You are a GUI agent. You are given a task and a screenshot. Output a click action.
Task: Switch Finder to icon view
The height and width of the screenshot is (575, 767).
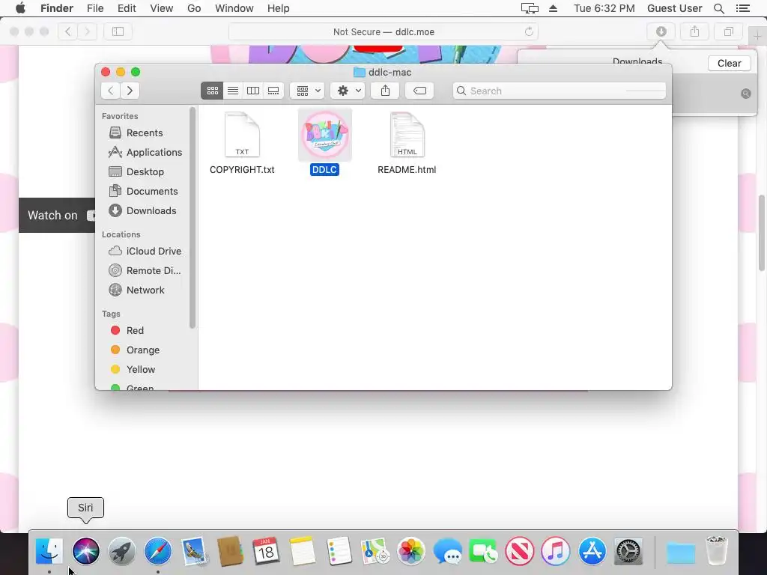(212, 91)
